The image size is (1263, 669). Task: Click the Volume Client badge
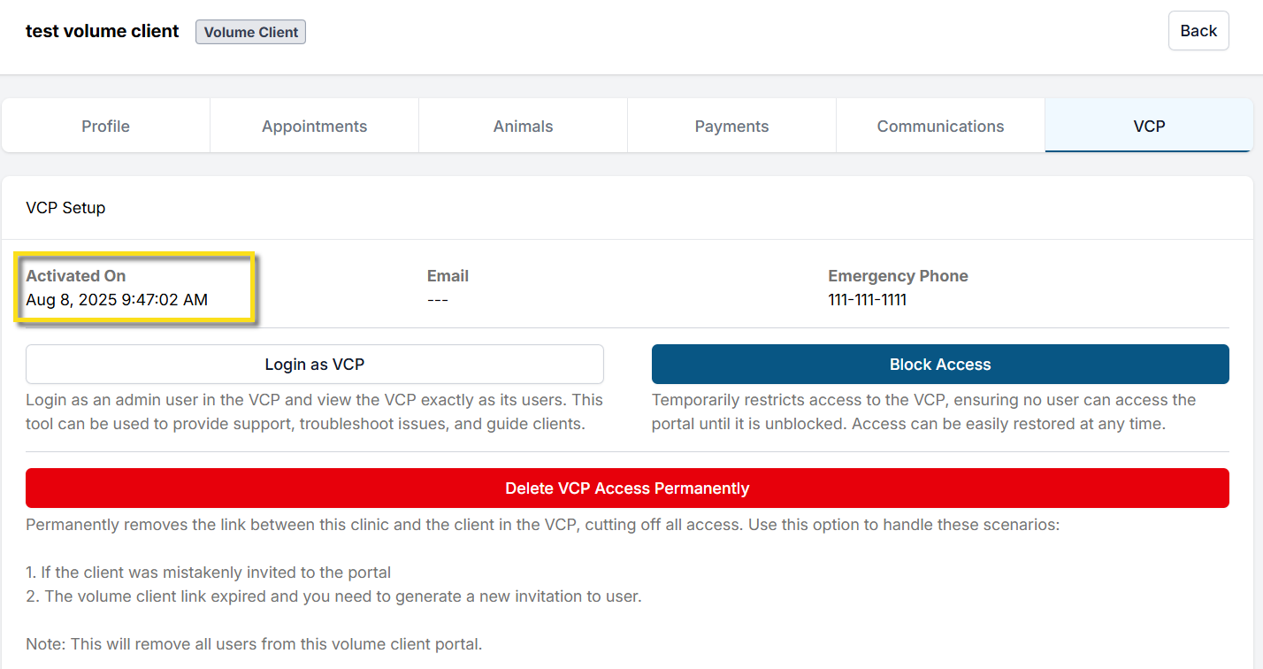coord(250,33)
